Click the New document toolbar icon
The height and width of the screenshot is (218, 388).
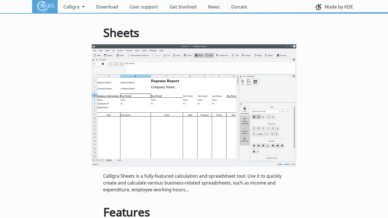(95, 55)
